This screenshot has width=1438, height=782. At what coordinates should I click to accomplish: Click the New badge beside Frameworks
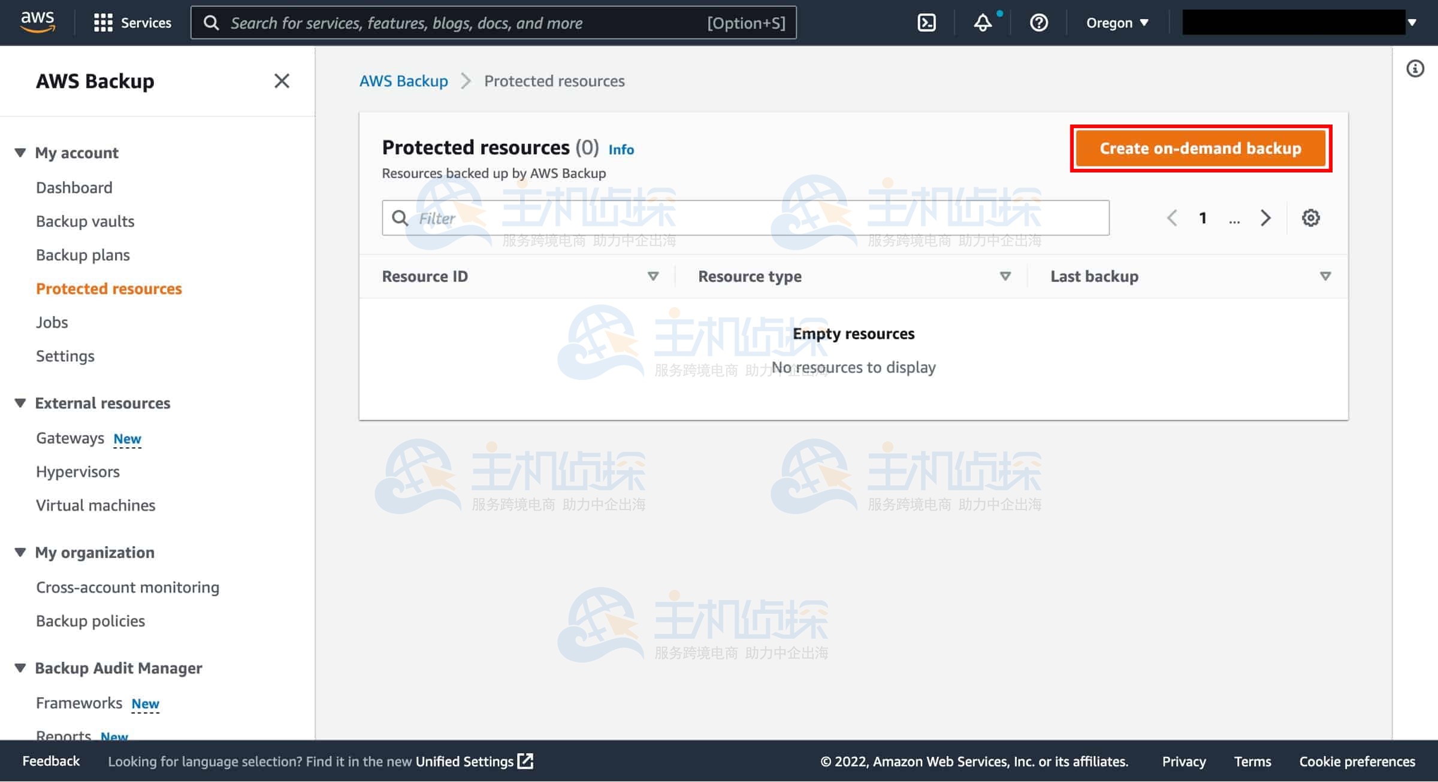pos(145,704)
